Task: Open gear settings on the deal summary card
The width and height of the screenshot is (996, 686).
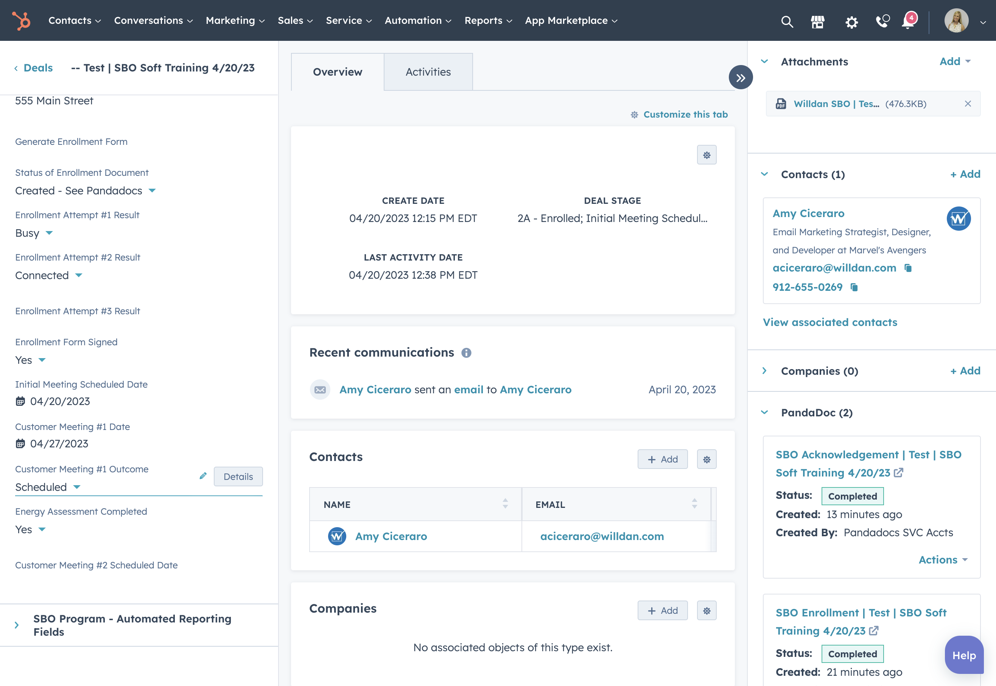Action: pyautogui.click(x=707, y=155)
